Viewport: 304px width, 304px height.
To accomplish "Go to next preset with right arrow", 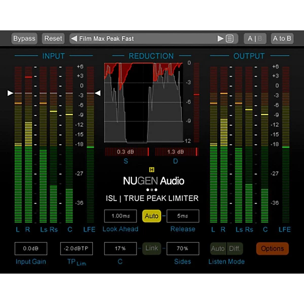I will pos(220,39).
